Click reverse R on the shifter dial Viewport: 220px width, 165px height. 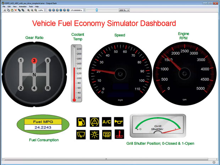coord(48,88)
